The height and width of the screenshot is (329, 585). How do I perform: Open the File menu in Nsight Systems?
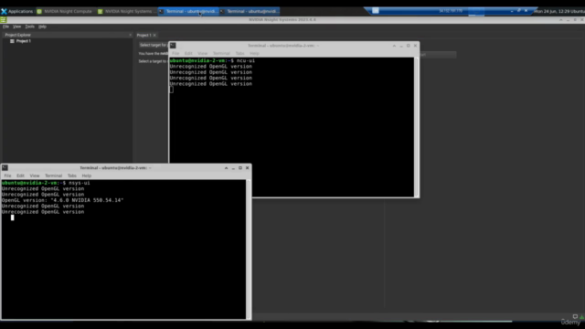point(5,27)
